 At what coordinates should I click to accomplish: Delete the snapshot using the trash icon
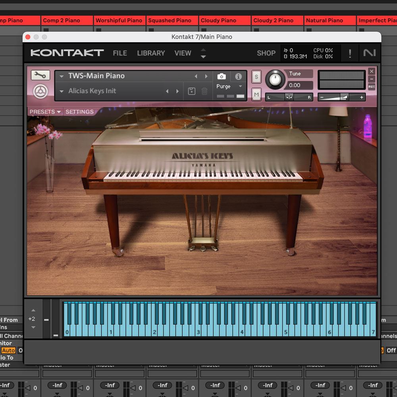coord(204,91)
